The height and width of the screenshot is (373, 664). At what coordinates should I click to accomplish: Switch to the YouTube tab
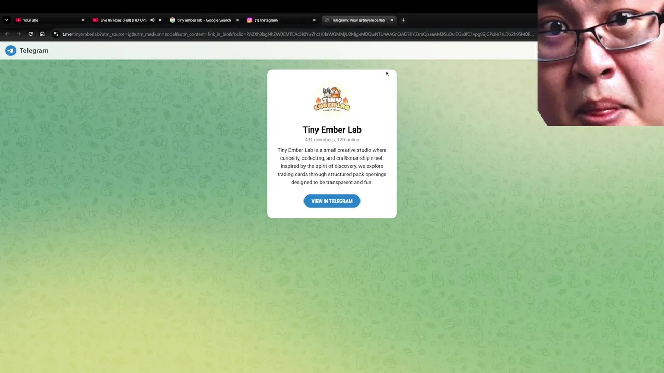click(49, 20)
